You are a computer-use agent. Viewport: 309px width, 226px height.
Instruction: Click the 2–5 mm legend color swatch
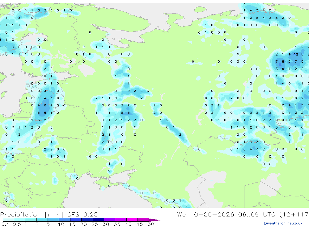[42, 220]
